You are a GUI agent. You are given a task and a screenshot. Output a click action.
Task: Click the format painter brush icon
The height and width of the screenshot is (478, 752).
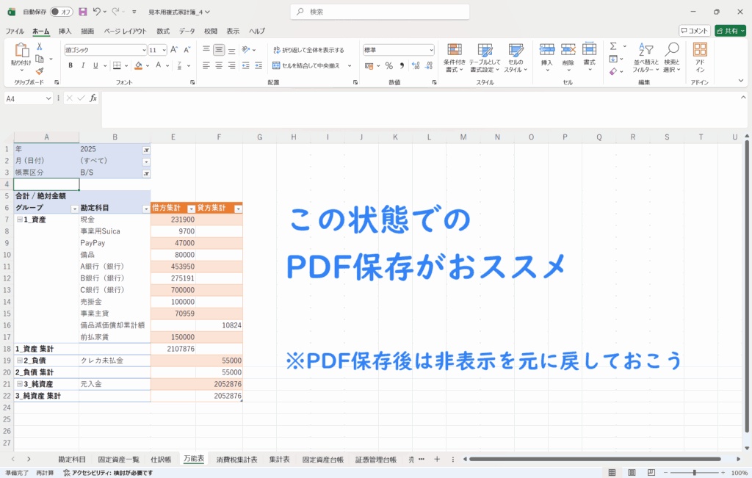pos(39,71)
